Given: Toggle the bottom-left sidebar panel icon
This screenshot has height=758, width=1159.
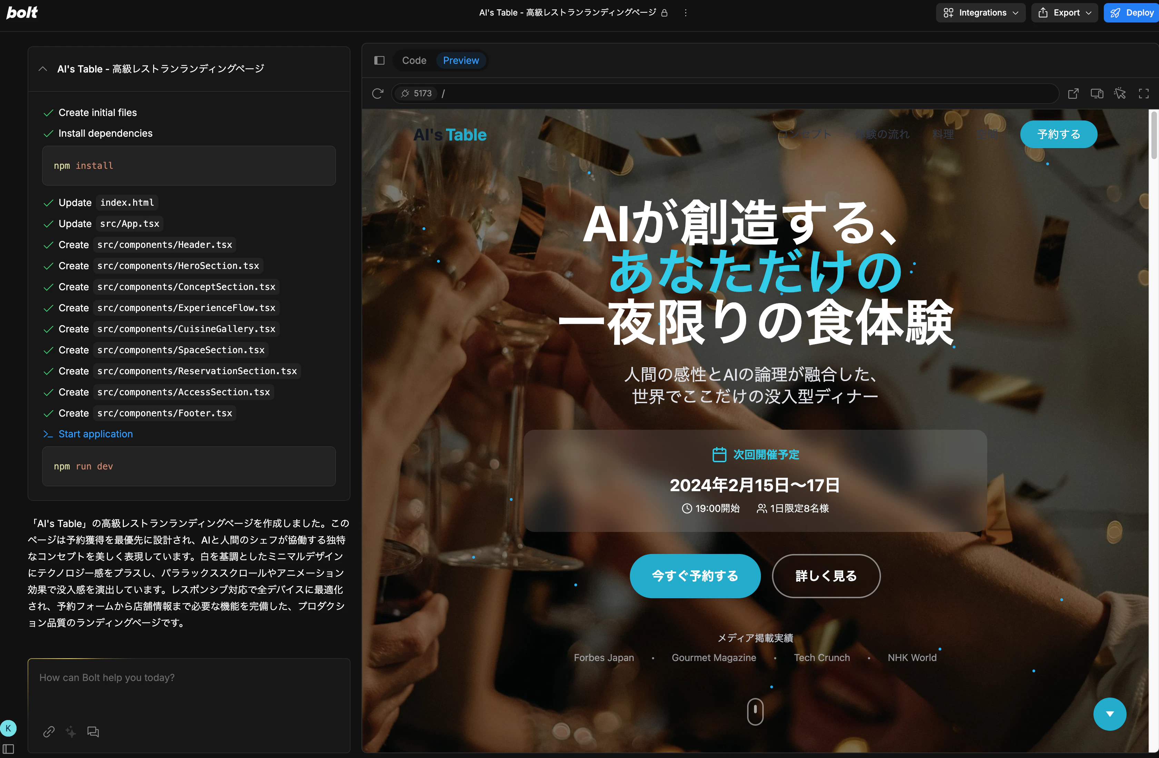Looking at the screenshot, I should [8, 749].
